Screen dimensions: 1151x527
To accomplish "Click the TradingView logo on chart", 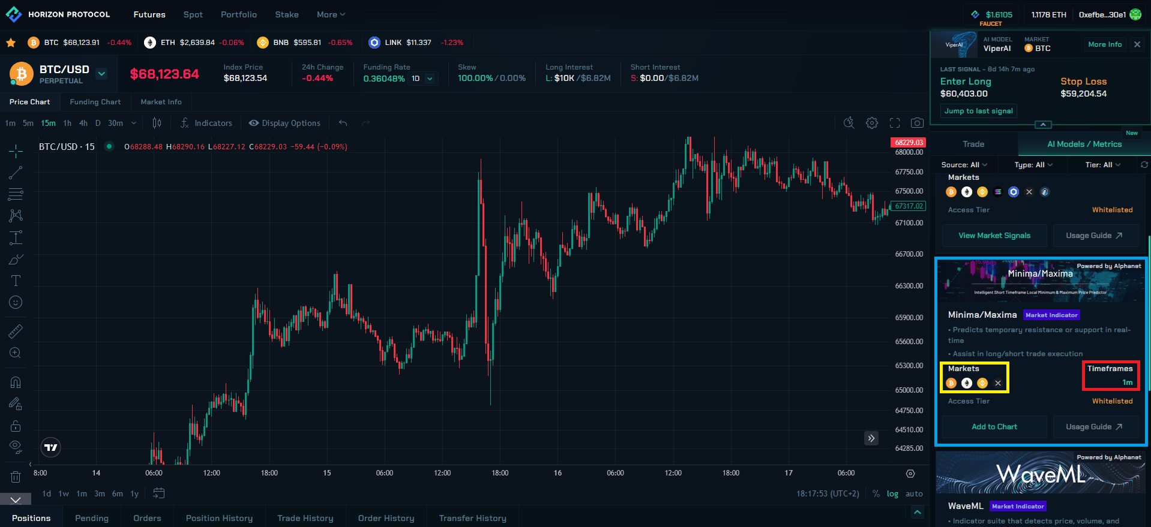I will click(51, 447).
